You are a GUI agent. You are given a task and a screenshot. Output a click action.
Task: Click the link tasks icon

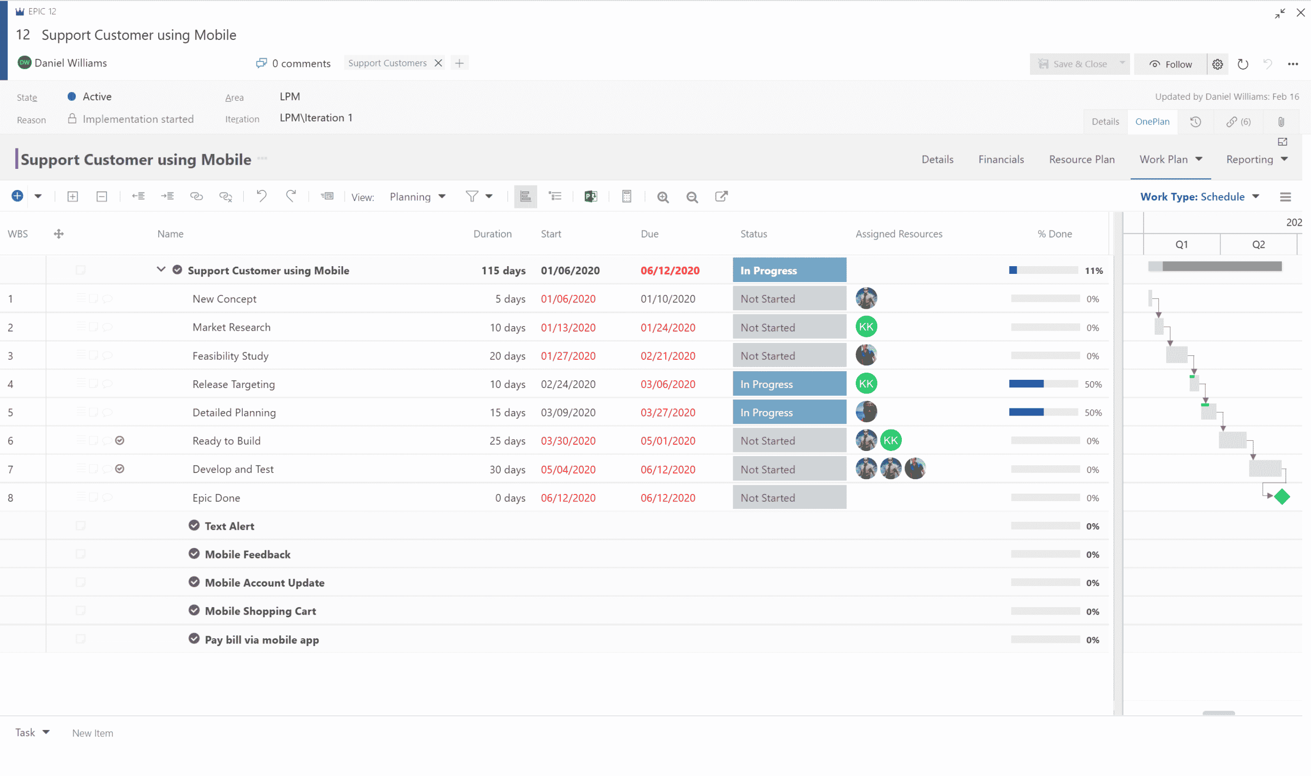click(x=197, y=196)
